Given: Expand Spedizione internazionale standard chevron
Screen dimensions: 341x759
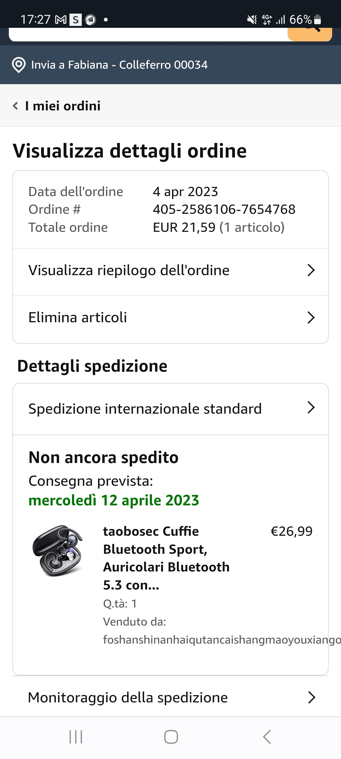Looking at the screenshot, I should (x=311, y=408).
